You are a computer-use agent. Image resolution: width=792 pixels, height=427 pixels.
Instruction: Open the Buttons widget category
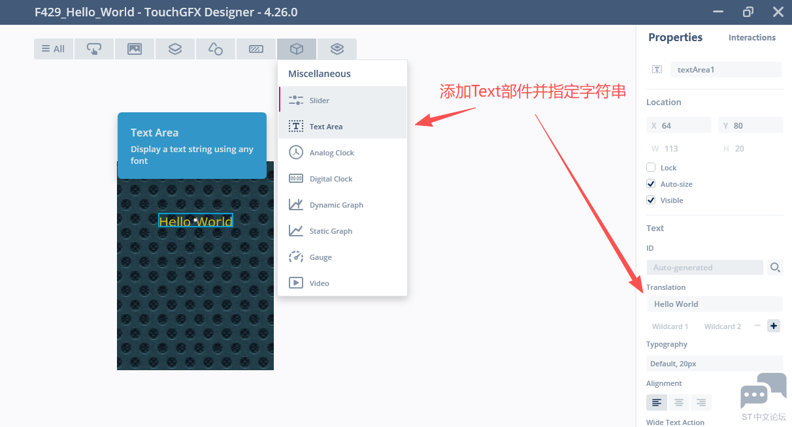pos(94,49)
